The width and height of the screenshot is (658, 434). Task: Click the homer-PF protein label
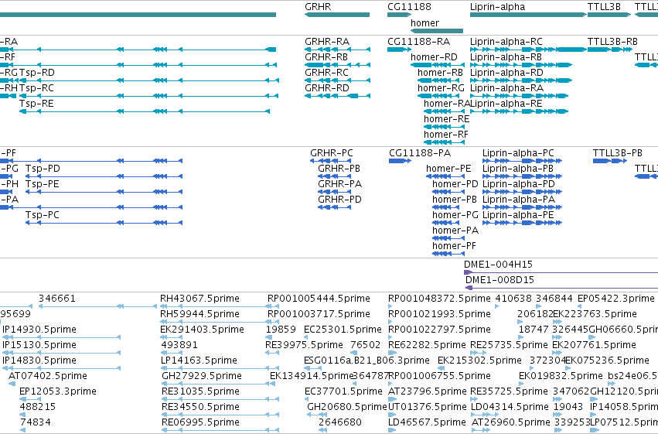[x=454, y=246]
